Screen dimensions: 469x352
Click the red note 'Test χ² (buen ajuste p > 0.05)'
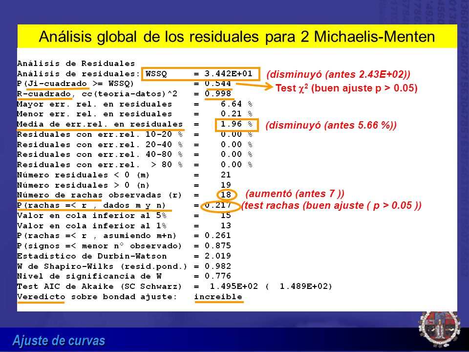(346, 88)
